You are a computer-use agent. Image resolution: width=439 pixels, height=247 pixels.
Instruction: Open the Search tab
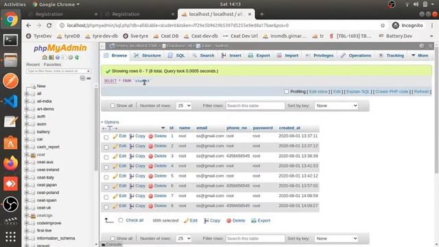pyautogui.click(x=203, y=56)
